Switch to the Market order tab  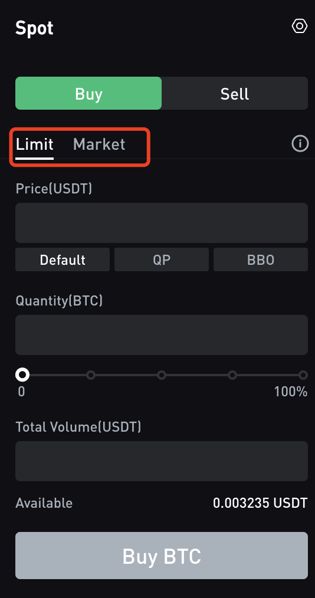(99, 144)
